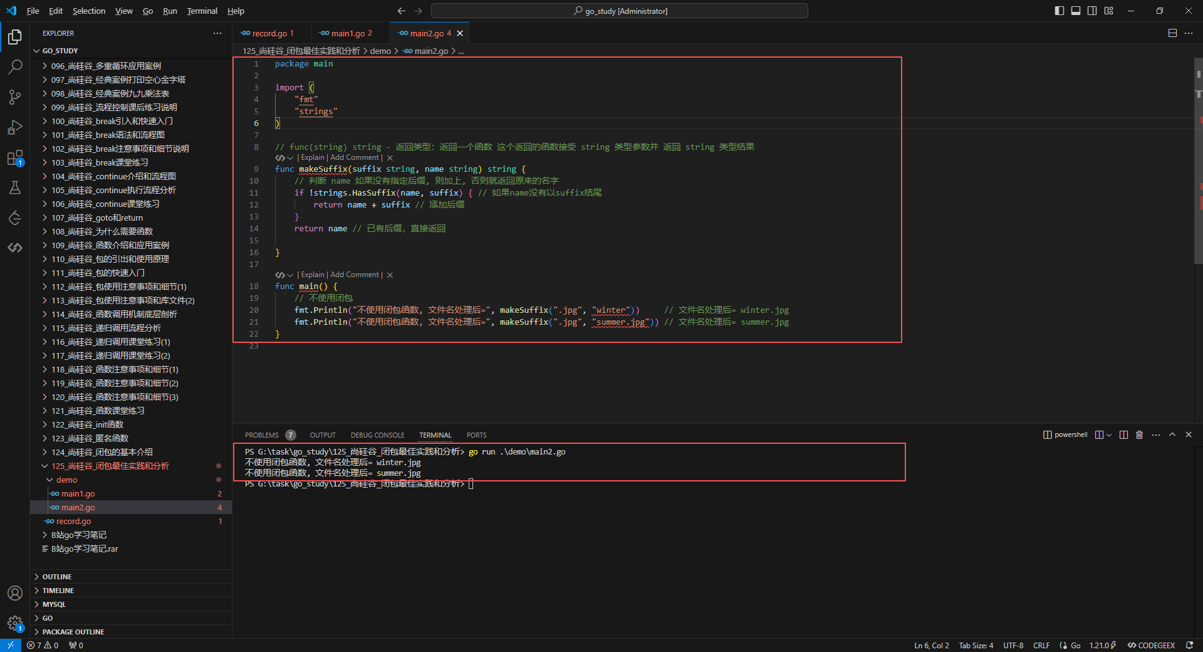Open record.go in the explorer tree

point(131,521)
